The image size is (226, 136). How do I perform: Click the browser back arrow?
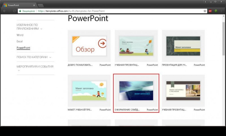tap(5, 11)
